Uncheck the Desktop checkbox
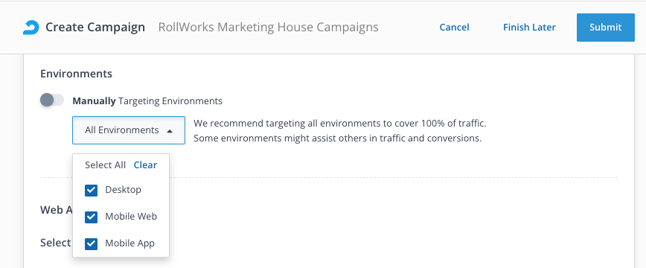 pos(91,190)
